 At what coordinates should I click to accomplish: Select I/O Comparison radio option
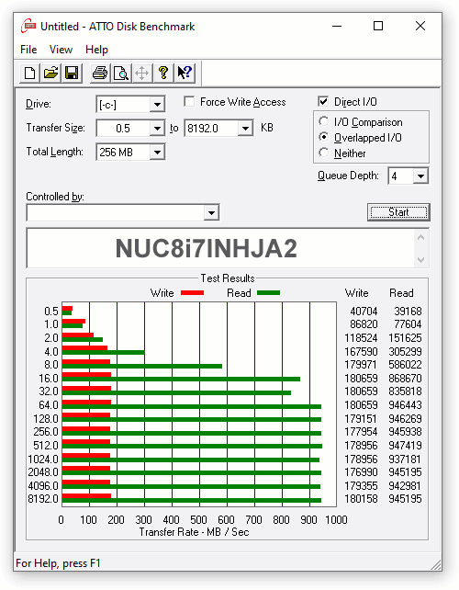tap(323, 121)
